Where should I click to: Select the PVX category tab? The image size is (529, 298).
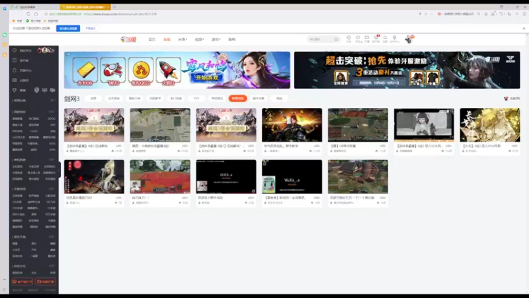(196, 99)
